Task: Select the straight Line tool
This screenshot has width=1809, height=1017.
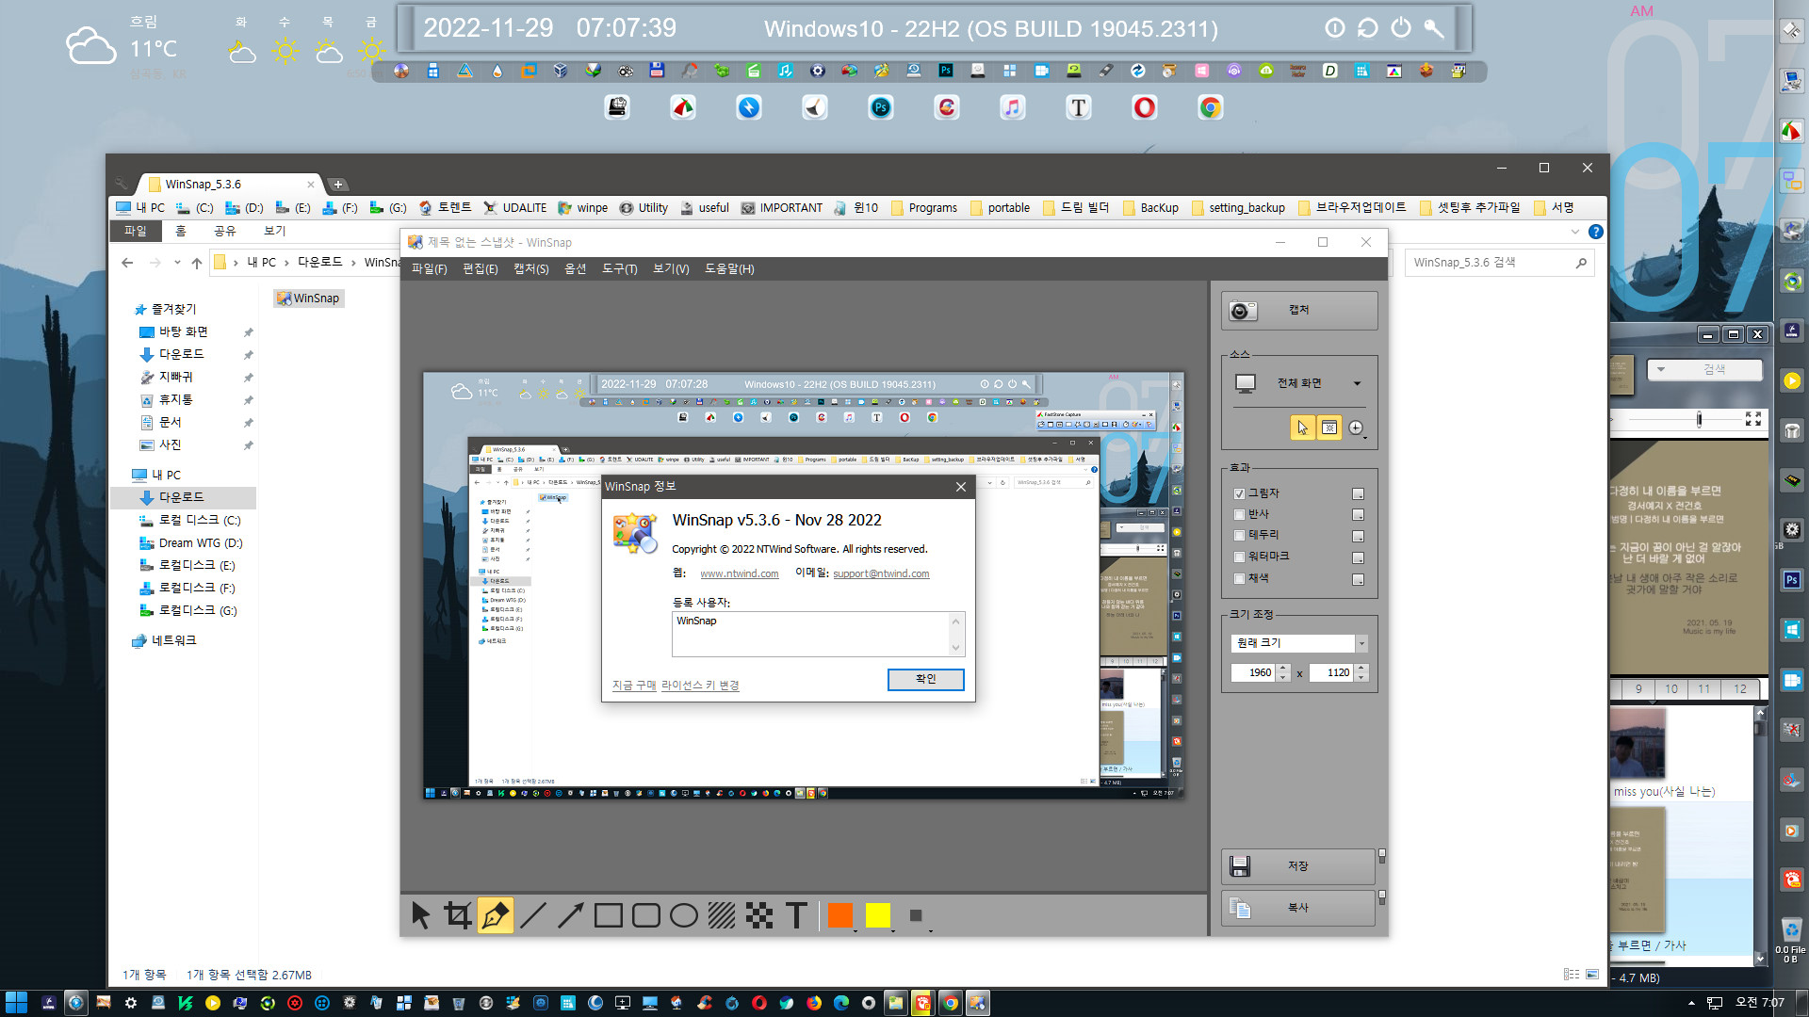Action: pyautogui.click(x=533, y=915)
